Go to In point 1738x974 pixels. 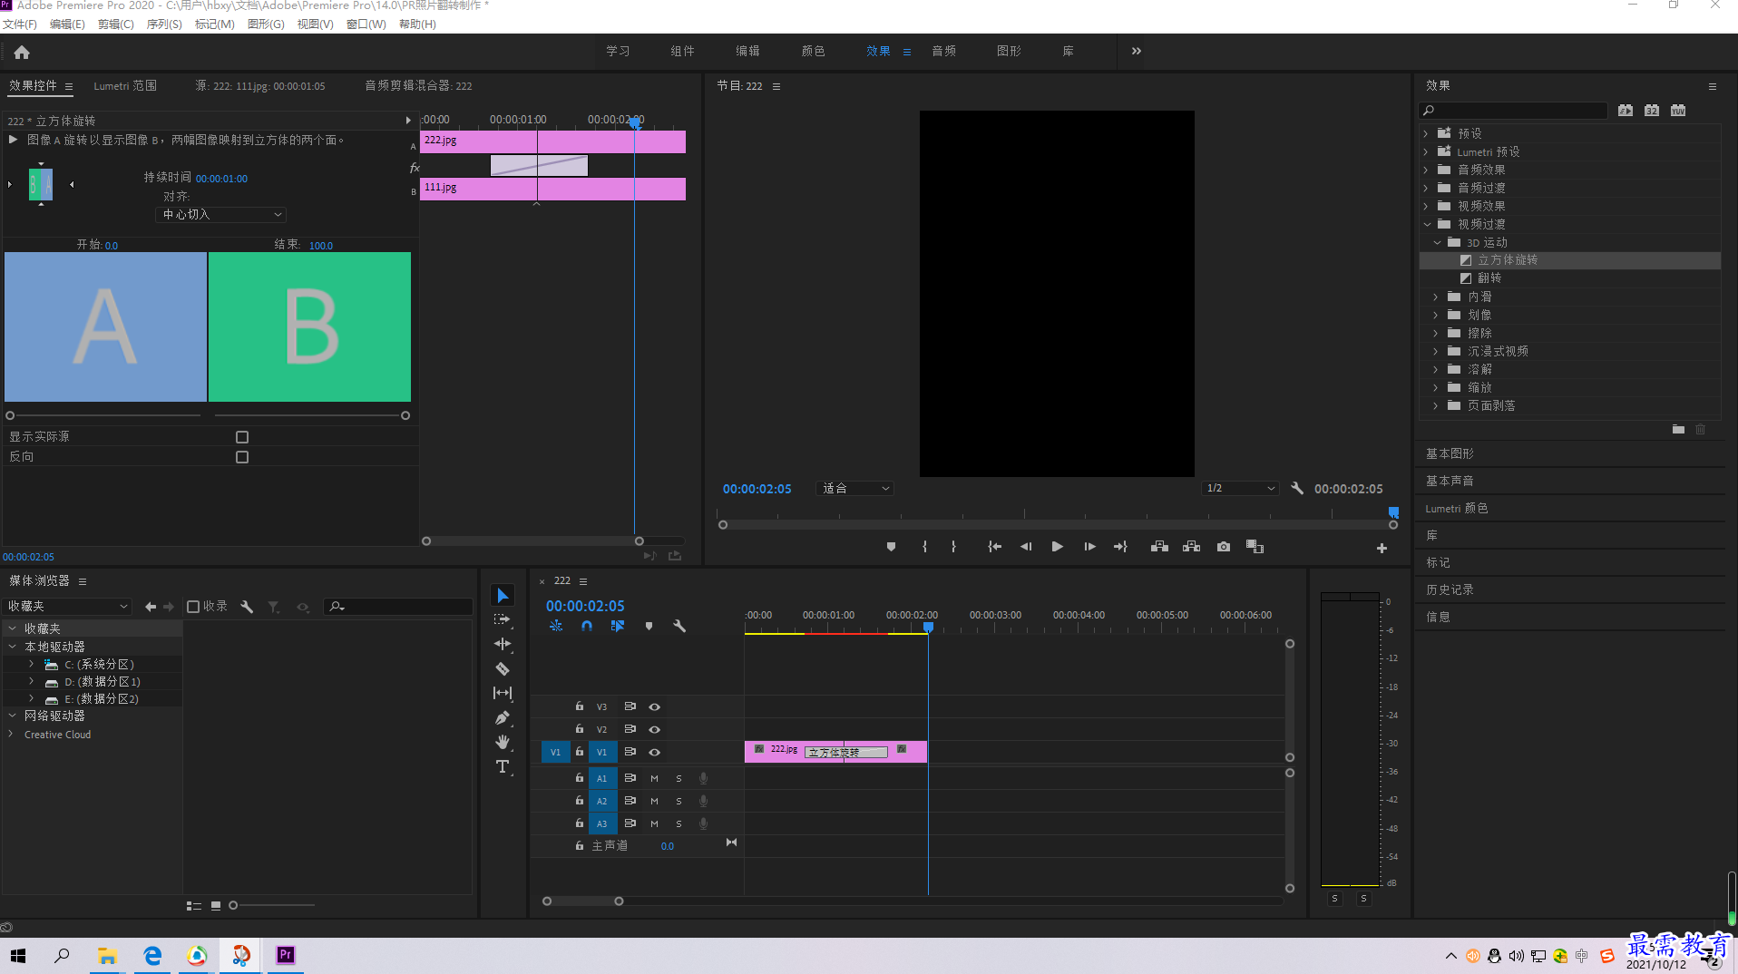click(994, 547)
